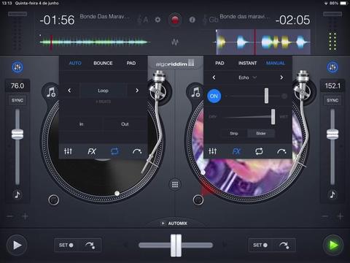Switch effect control to Strip mode
350x263 pixels.
click(234, 133)
